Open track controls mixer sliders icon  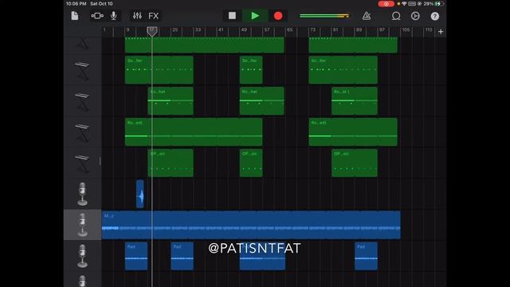(x=137, y=16)
